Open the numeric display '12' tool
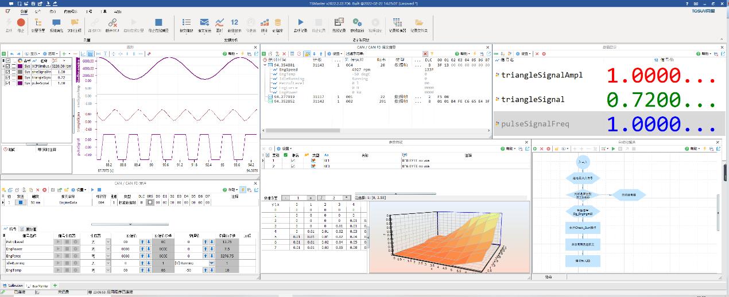The height and width of the screenshot is (297, 729). pyautogui.click(x=234, y=22)
